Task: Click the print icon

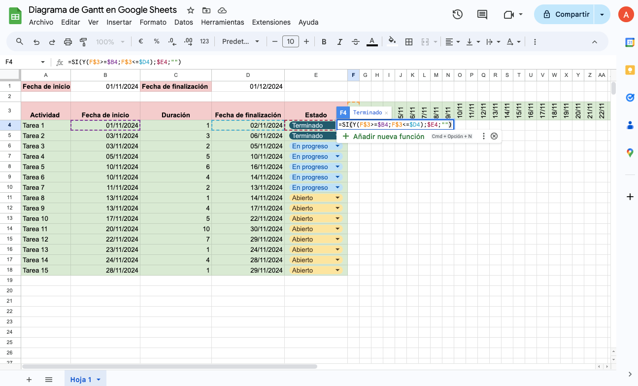Action: click(x=68, y=42)
